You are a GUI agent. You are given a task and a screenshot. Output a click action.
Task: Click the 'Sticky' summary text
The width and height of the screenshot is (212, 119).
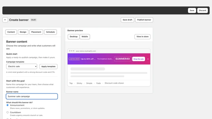tap(79, 83)
